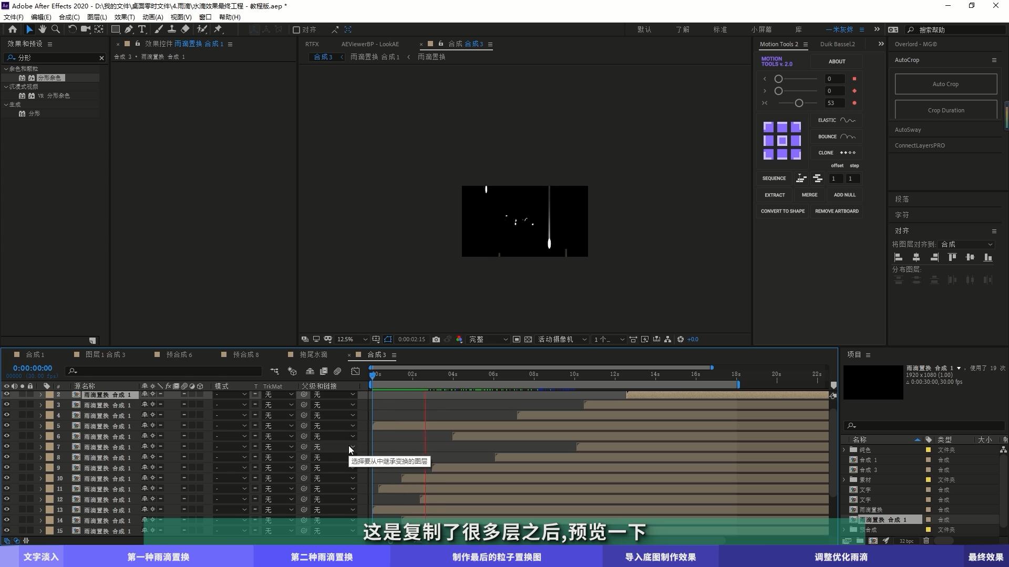
Task: Select the Hand tool
Action: tap(42, 29)
